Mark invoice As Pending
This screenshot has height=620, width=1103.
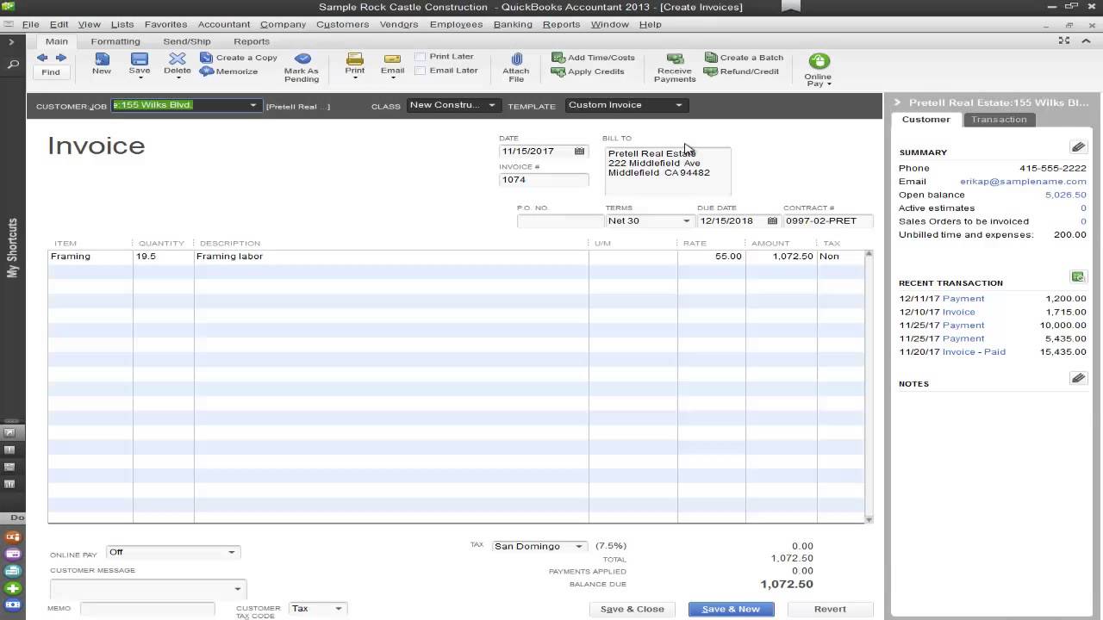click(302, 67)
